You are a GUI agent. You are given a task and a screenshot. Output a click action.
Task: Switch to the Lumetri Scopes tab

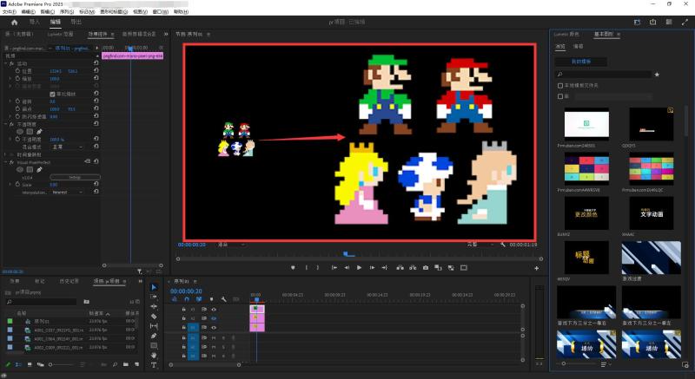pyautogui.click(x=60, y=34)
